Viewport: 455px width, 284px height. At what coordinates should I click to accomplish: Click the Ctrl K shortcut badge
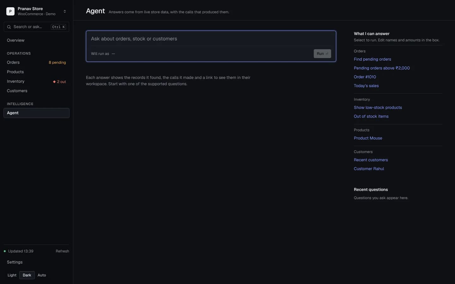(58, 27)
